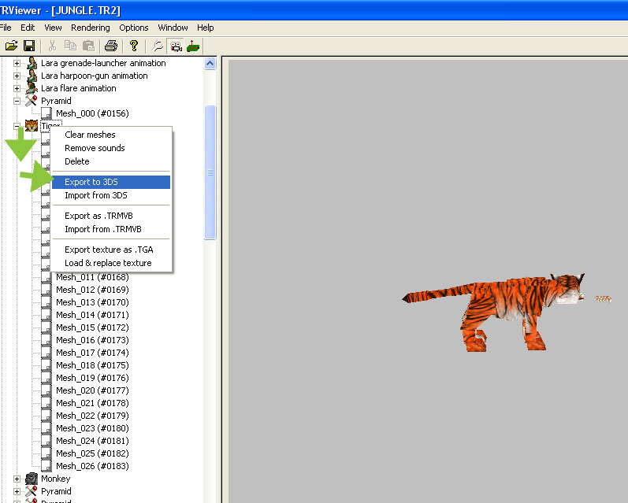Expand the Monkey node
This screenshot has height=503, width=628.
17,479
